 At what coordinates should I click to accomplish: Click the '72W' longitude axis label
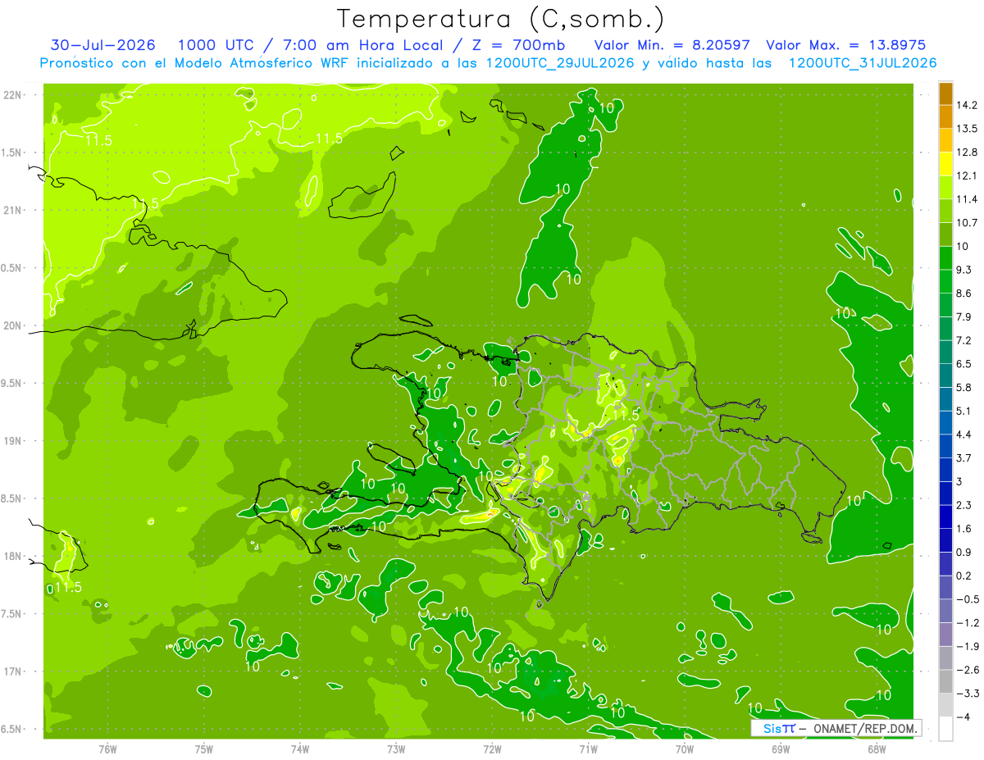tap(493, 749)
